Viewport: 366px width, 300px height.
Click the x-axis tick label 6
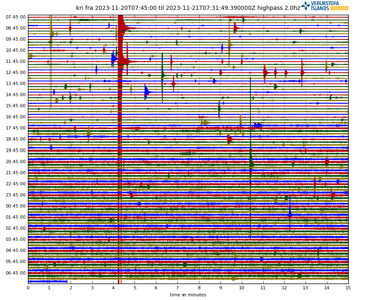point(156,288)
